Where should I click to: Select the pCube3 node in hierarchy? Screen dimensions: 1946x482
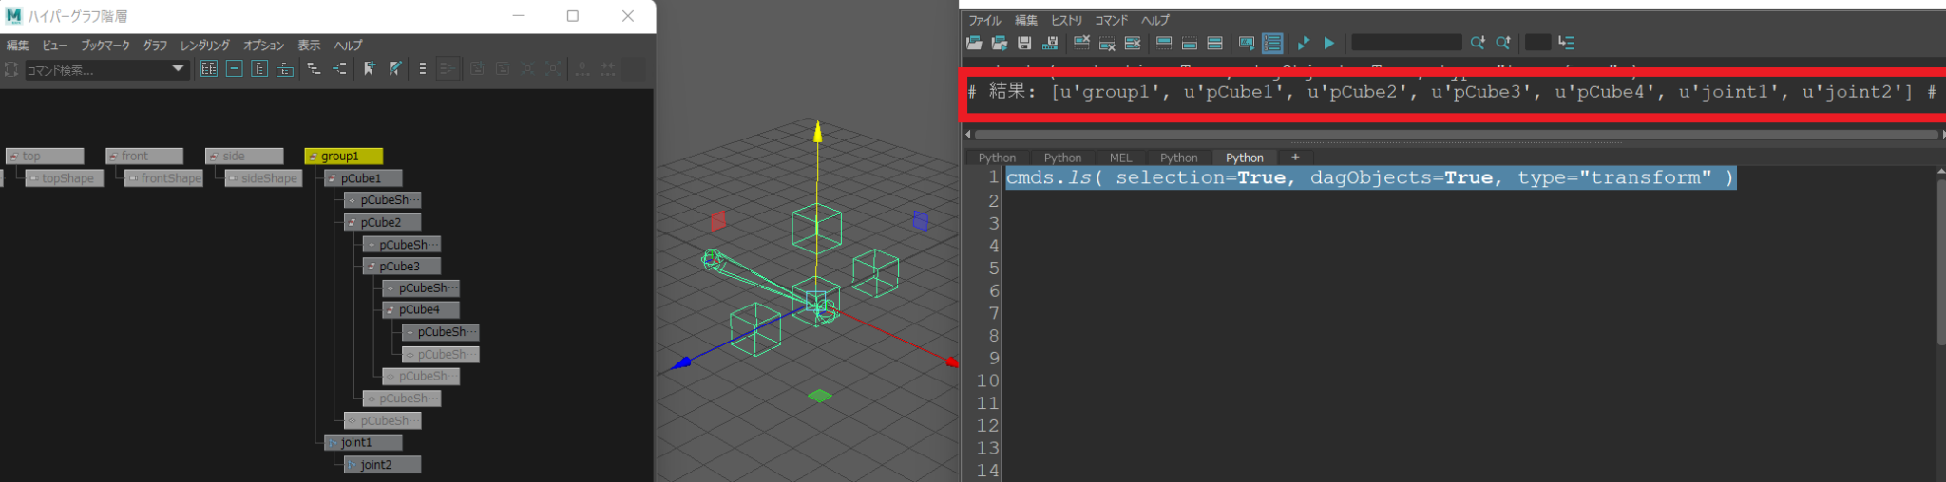[400, 267]
